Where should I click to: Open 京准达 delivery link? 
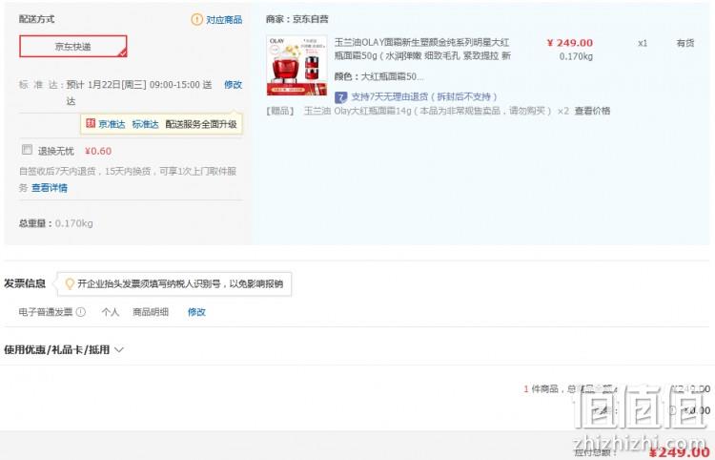(112, 124)
